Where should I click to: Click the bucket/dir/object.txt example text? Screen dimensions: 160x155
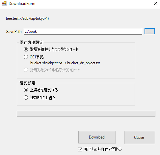coord(65,63)
